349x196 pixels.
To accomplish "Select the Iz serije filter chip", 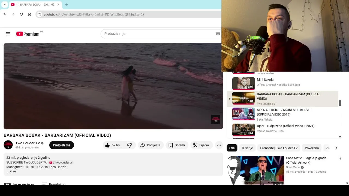I will coord(247,148).
